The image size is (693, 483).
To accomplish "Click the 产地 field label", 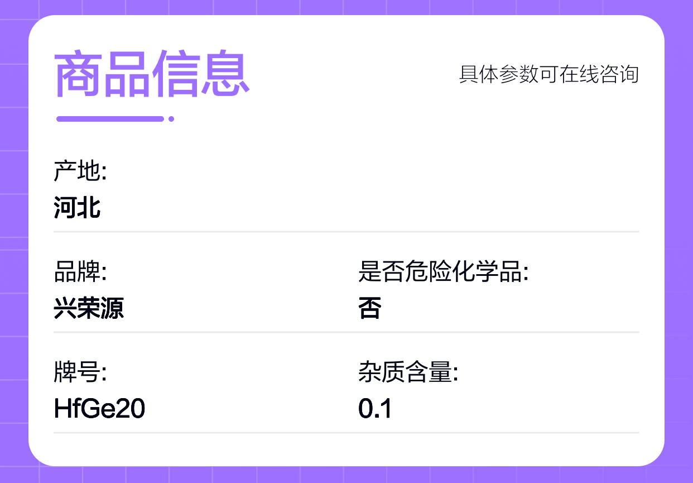I will tap(80, 171).
